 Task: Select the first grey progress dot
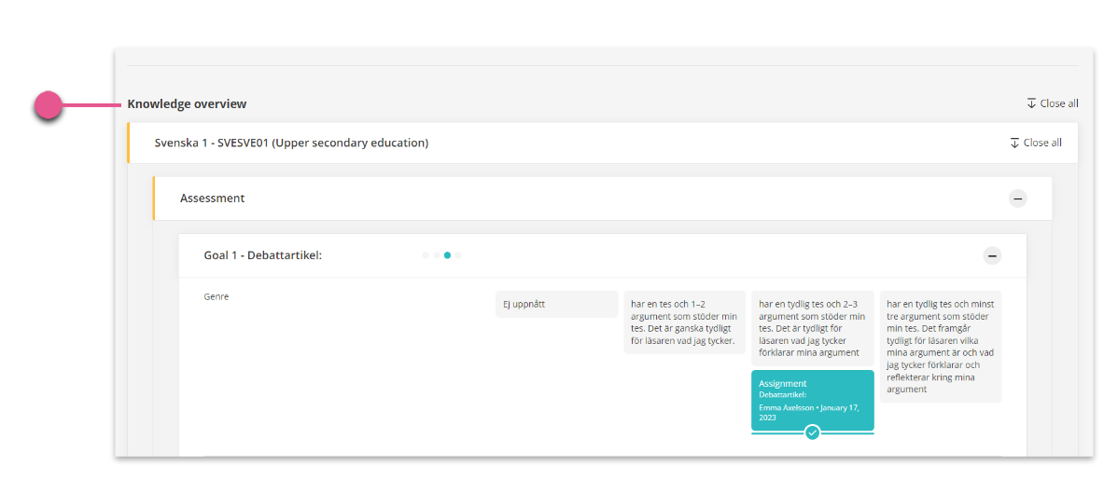pos(426,255)
